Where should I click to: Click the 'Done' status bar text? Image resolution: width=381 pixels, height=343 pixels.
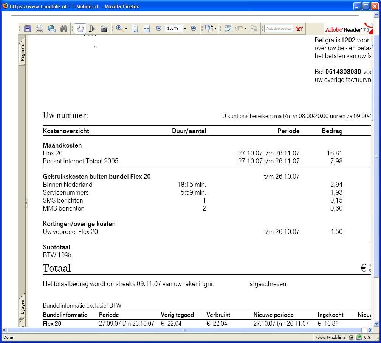click(x=8, y=337)
